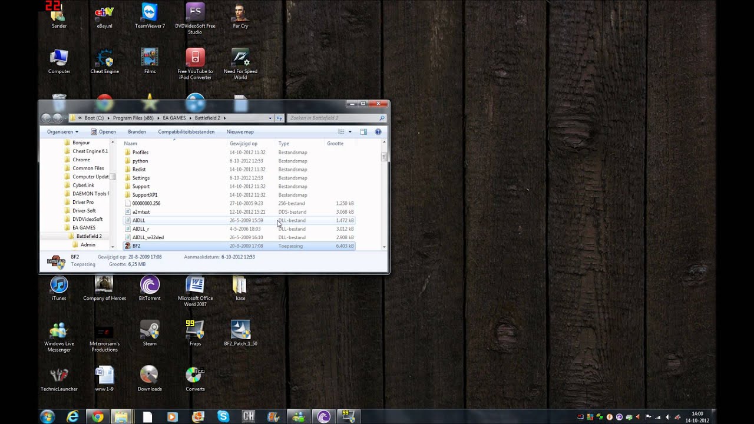Click the Explorer back navigation arrow
Image resolution: width=754 pixels, height=424 pixels.
click(46, 118)
